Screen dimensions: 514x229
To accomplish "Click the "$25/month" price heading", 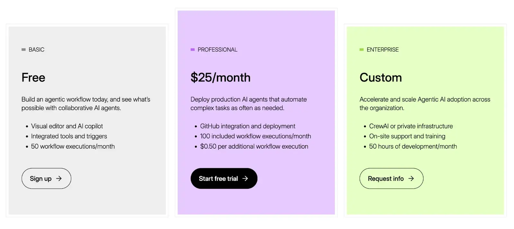I will click(x=220, y=78).
